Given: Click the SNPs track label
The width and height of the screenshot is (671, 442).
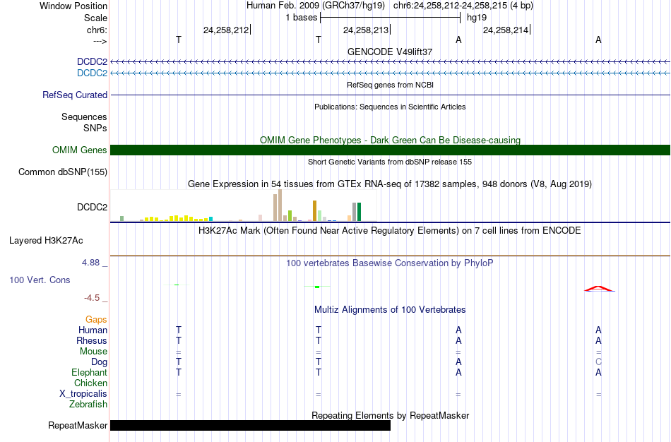Looking at the screenshot, I should (x=95, y=128).
